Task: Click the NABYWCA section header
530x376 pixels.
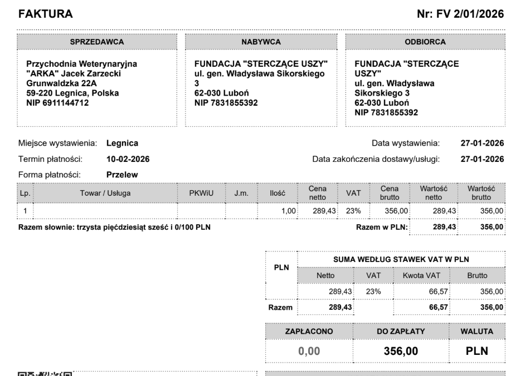Action: click(x=261, y=42)
